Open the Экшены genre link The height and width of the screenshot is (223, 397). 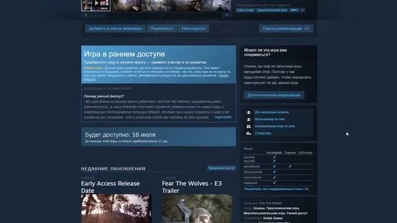[259, 208]
